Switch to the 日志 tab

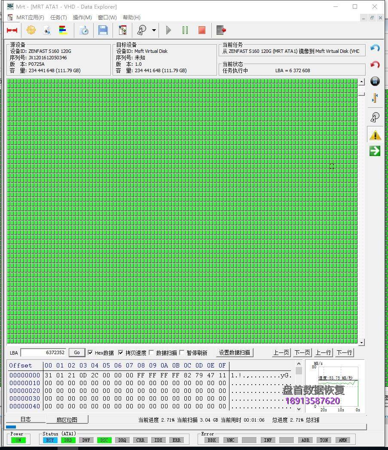[25, 419]
